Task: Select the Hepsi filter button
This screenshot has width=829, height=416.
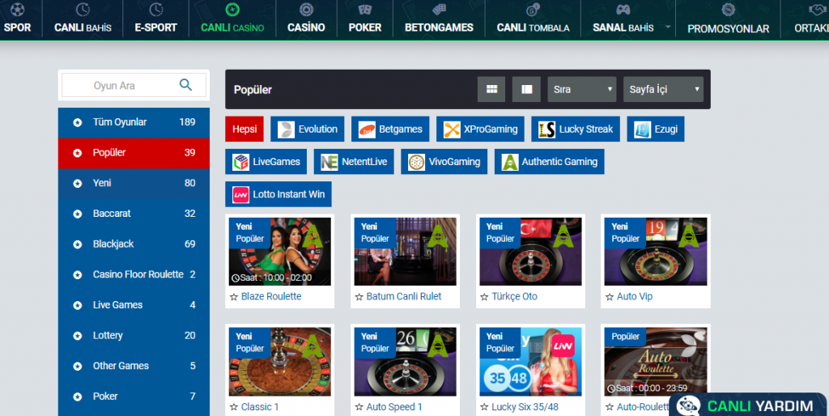Action: tap(244, 129)
